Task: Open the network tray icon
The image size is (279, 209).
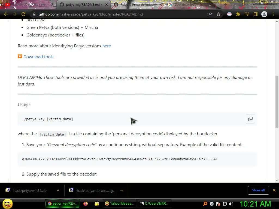Action: tap(225, 204)
